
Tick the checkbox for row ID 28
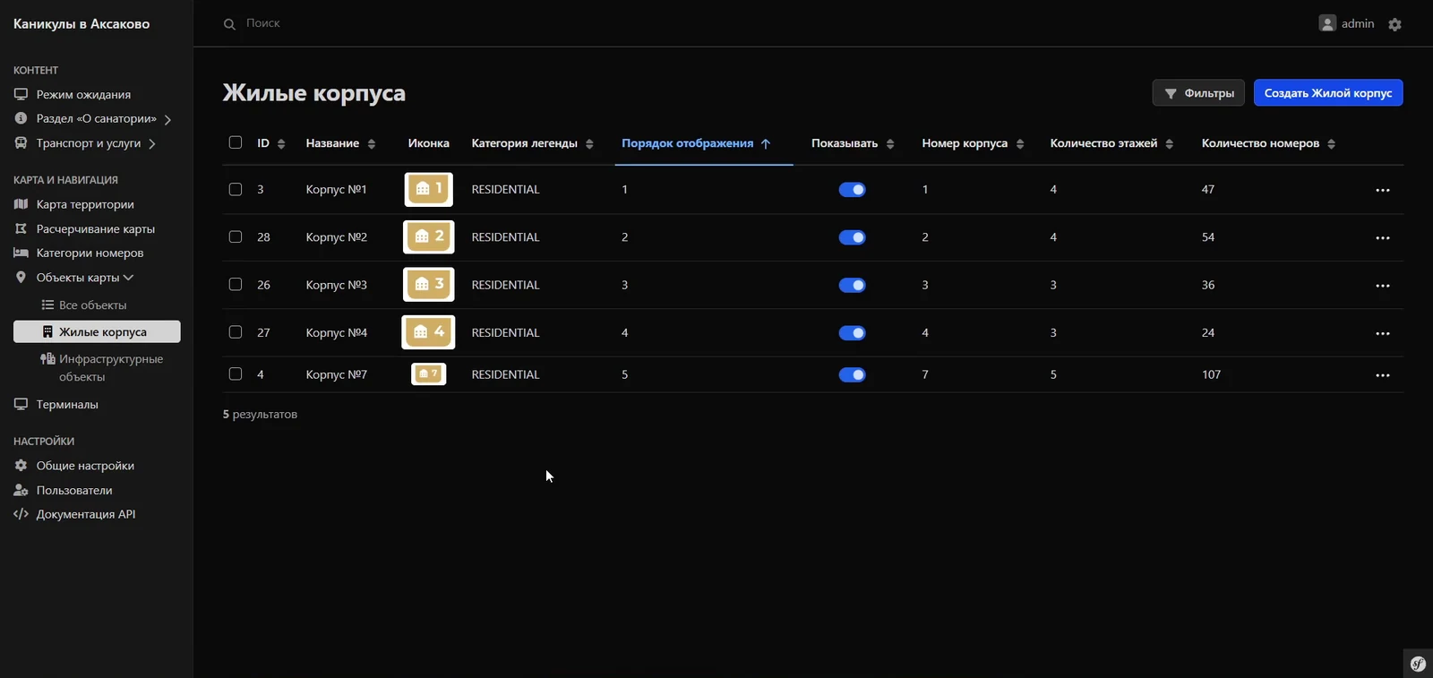[x=236, y=236]
